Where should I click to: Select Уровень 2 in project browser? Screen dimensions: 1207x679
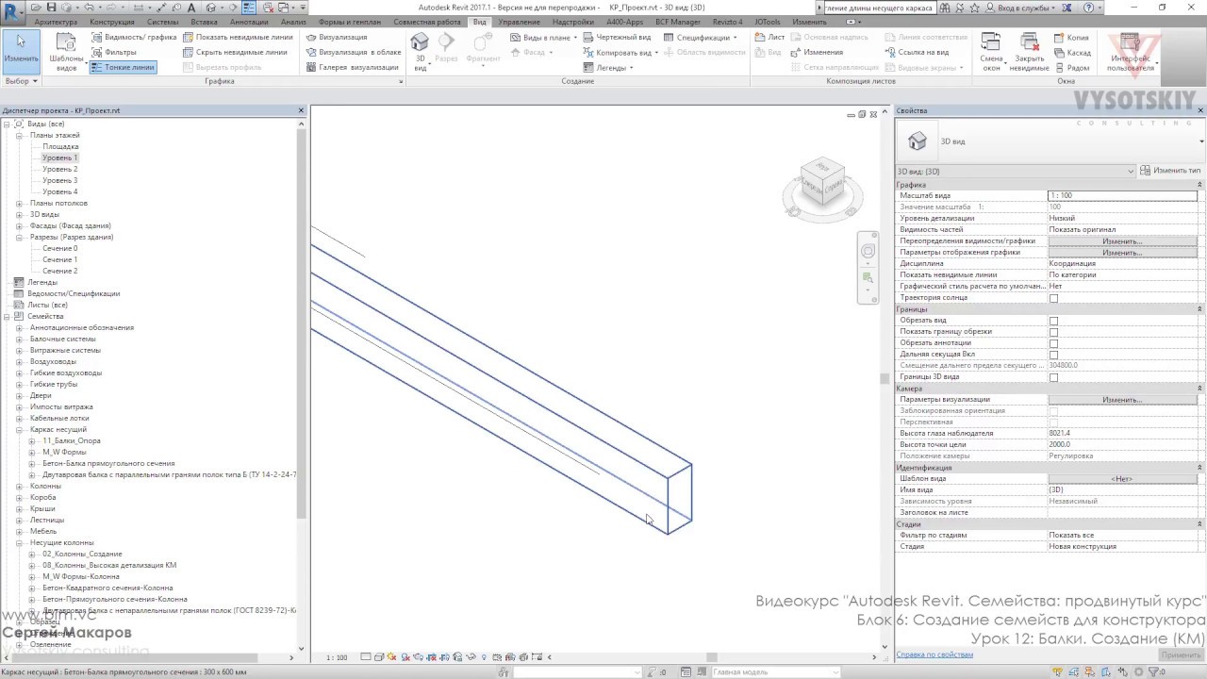click(59, 169)
